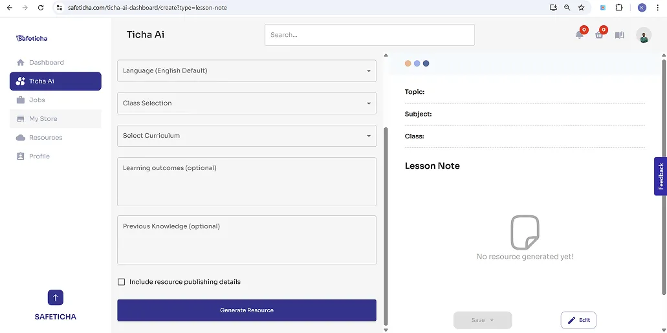Open the user avatar menu
The image size is (667, 333).
point(644,35)
